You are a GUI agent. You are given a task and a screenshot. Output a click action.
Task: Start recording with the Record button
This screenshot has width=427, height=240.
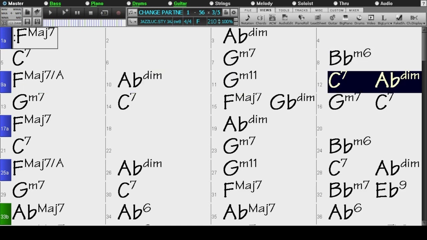(118, 13)
